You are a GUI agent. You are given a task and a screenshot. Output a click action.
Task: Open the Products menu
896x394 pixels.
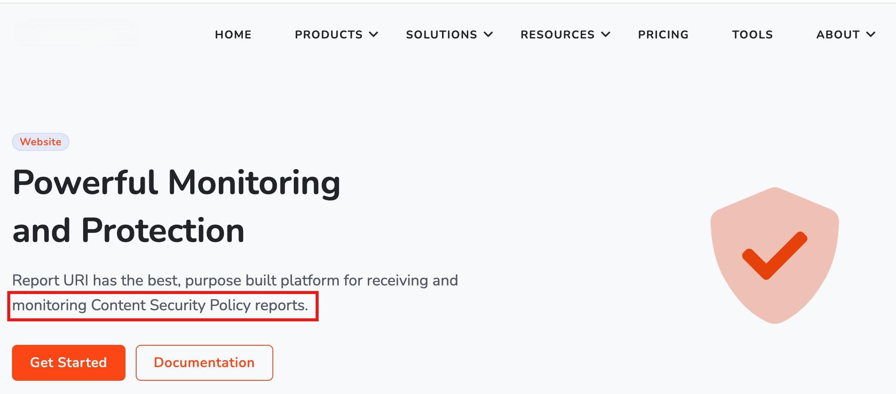[329, 35]
